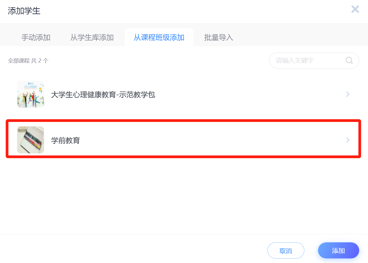This screenshot has width=368, height=263.
Task: Open the 从学生库添加 tab
Action: click(92, 38)
